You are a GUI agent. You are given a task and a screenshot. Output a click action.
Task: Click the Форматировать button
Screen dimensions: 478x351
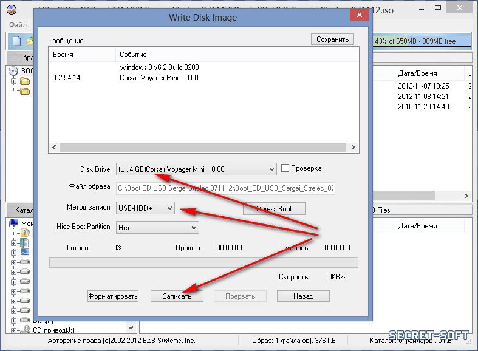click(113, 296)
